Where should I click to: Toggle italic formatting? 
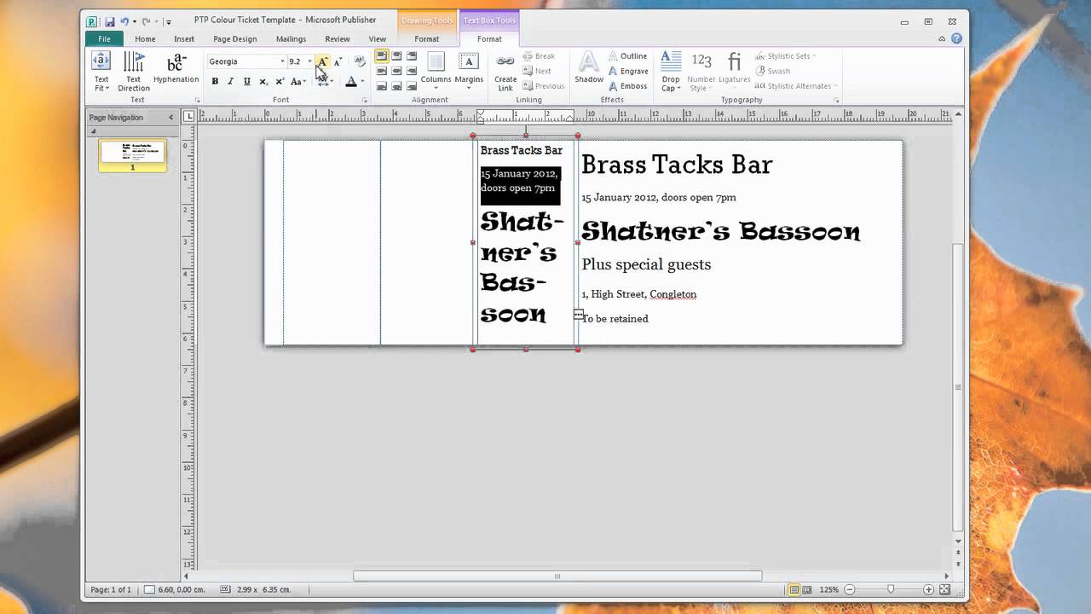coord(230,82)
